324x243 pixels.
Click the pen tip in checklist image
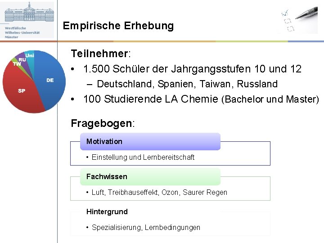[296, 18]
